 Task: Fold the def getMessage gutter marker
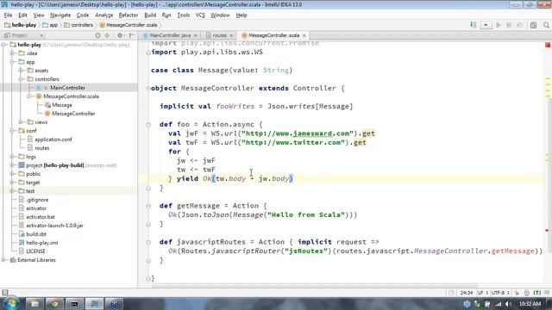[x=148, y=206]
